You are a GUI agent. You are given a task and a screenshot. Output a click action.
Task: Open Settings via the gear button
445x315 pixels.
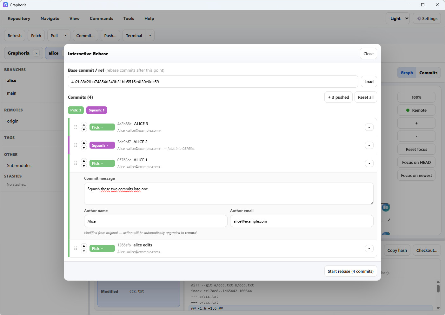pos(427,18)
